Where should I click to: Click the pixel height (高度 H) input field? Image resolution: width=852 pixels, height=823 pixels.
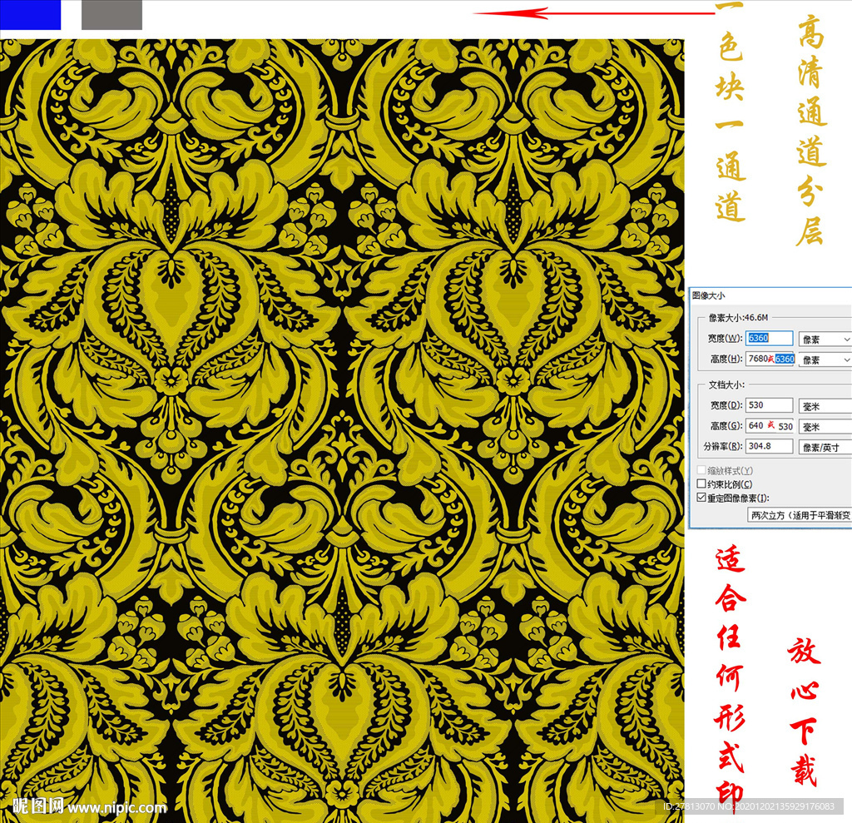(x=770, y=359)
